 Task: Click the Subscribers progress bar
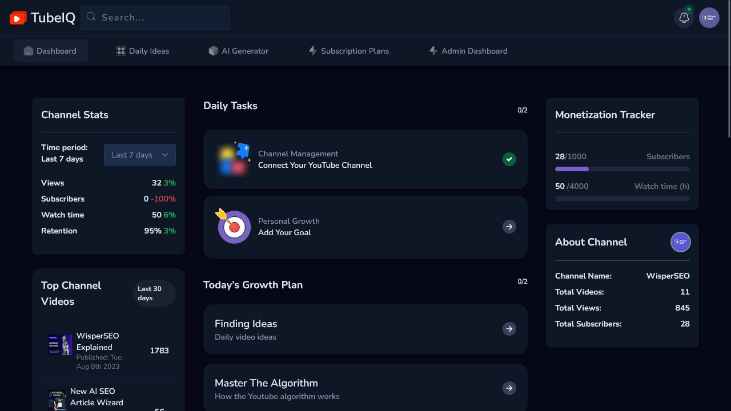coord(622,169)
